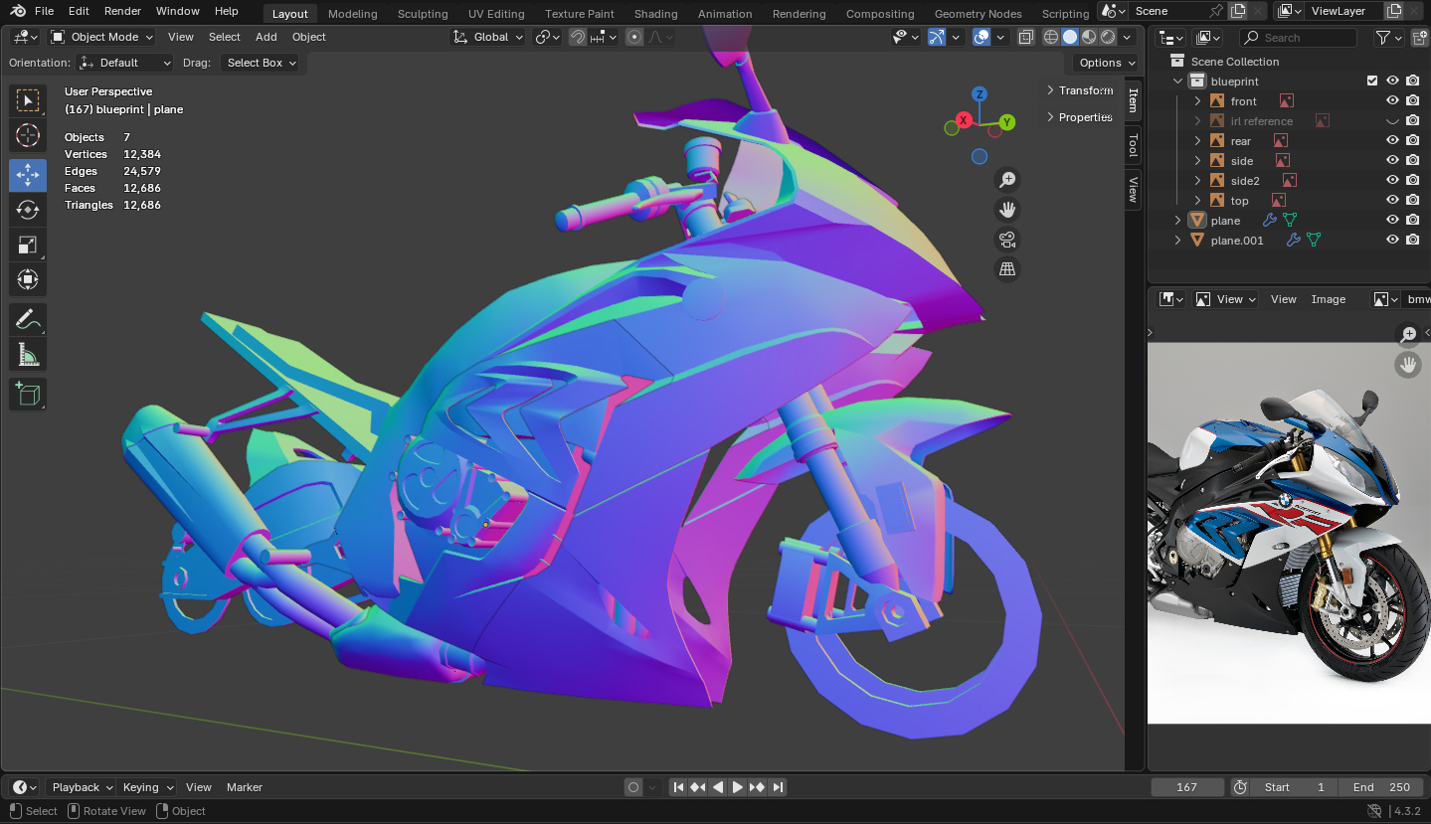Viewport: 1431px width, 824px height.
Task: Disable rendering for the top image
Action: click(1412, 201)
